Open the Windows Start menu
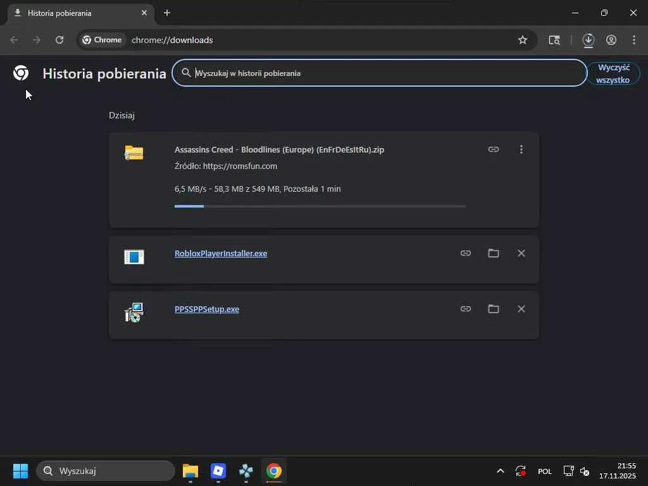The height and width of the screenshot is (486, 648). 21,471
